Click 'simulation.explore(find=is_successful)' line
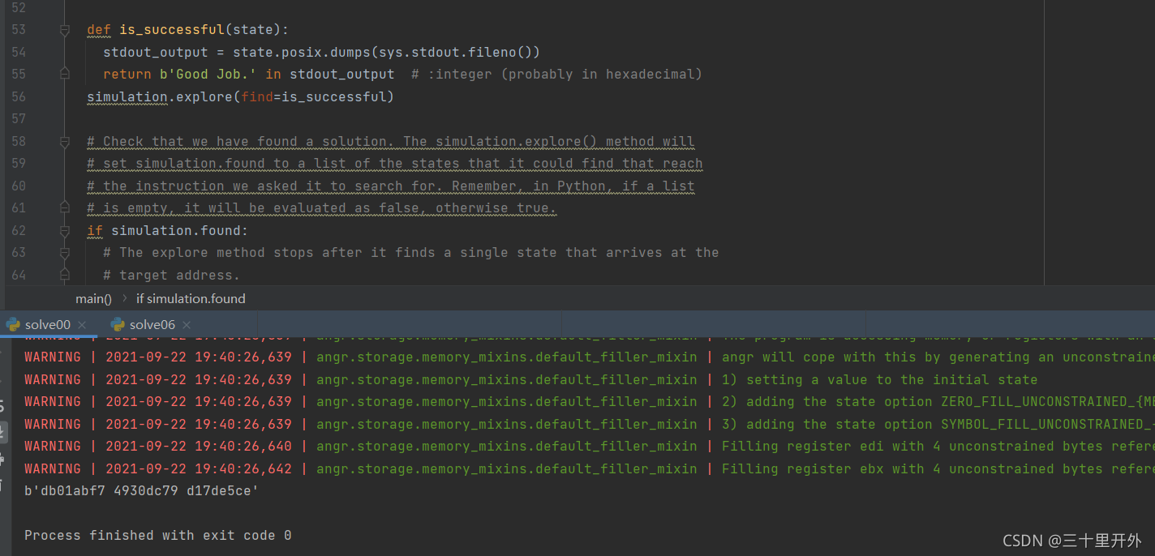Viewport: 1155px width, 556px height. click(240, 97)
